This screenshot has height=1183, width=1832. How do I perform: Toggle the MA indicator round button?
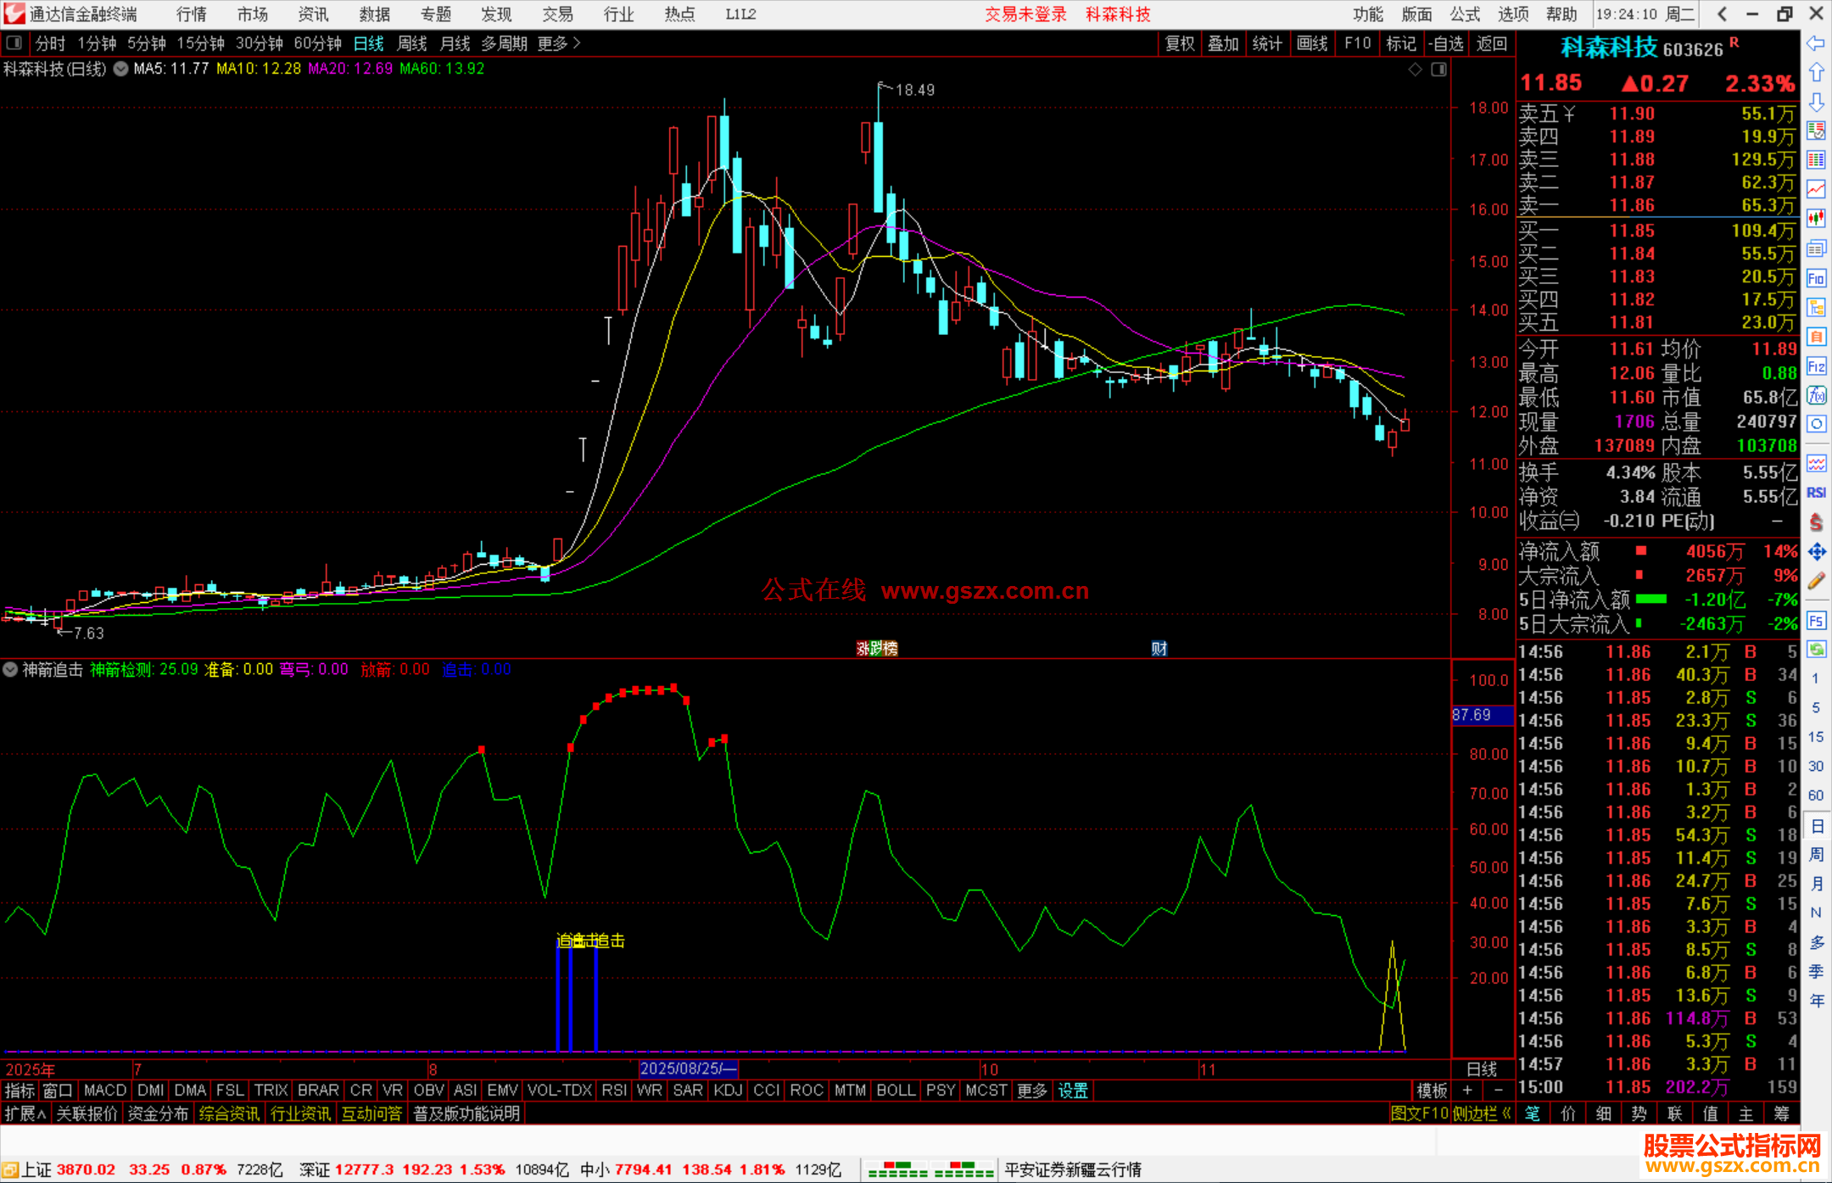[x=121, y=69]
